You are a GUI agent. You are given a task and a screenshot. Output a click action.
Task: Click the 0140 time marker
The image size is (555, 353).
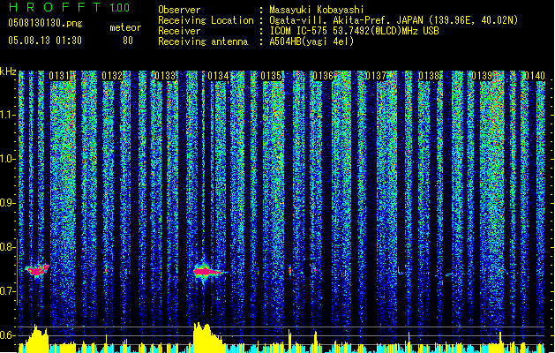click(535, 76)
